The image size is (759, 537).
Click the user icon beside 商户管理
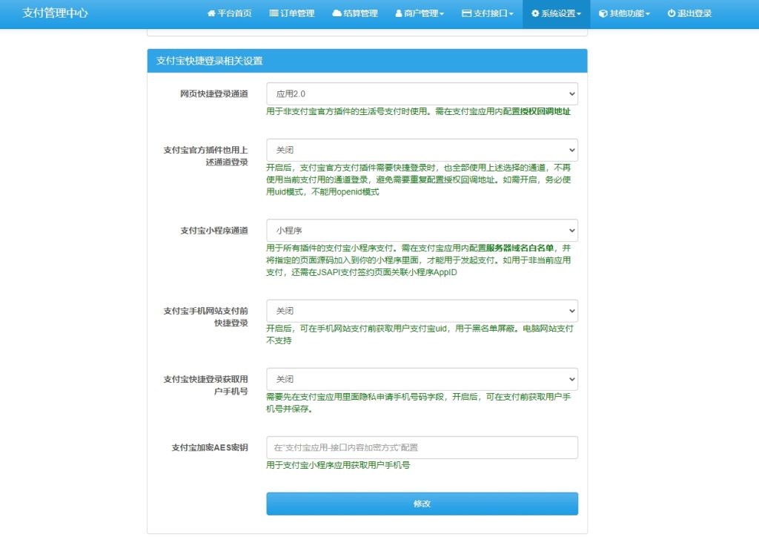click(x=399, y=13)
